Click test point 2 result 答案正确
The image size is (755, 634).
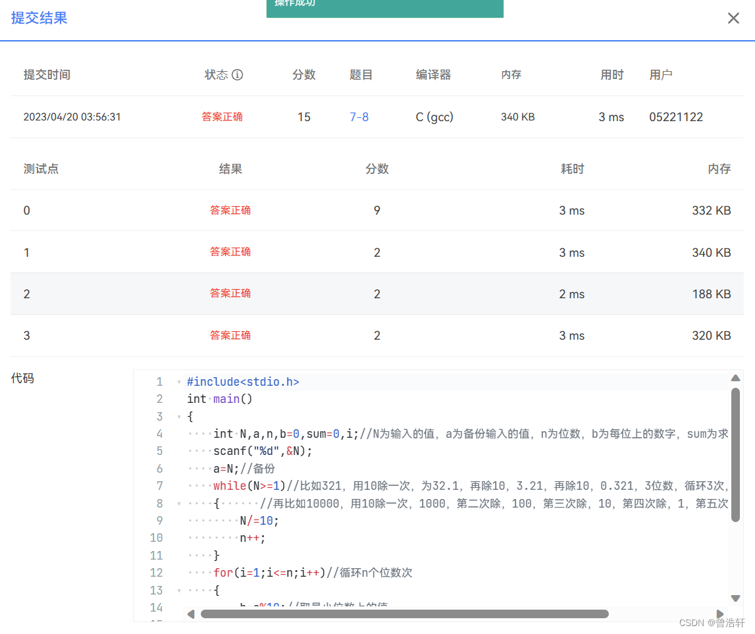point(230,294)
